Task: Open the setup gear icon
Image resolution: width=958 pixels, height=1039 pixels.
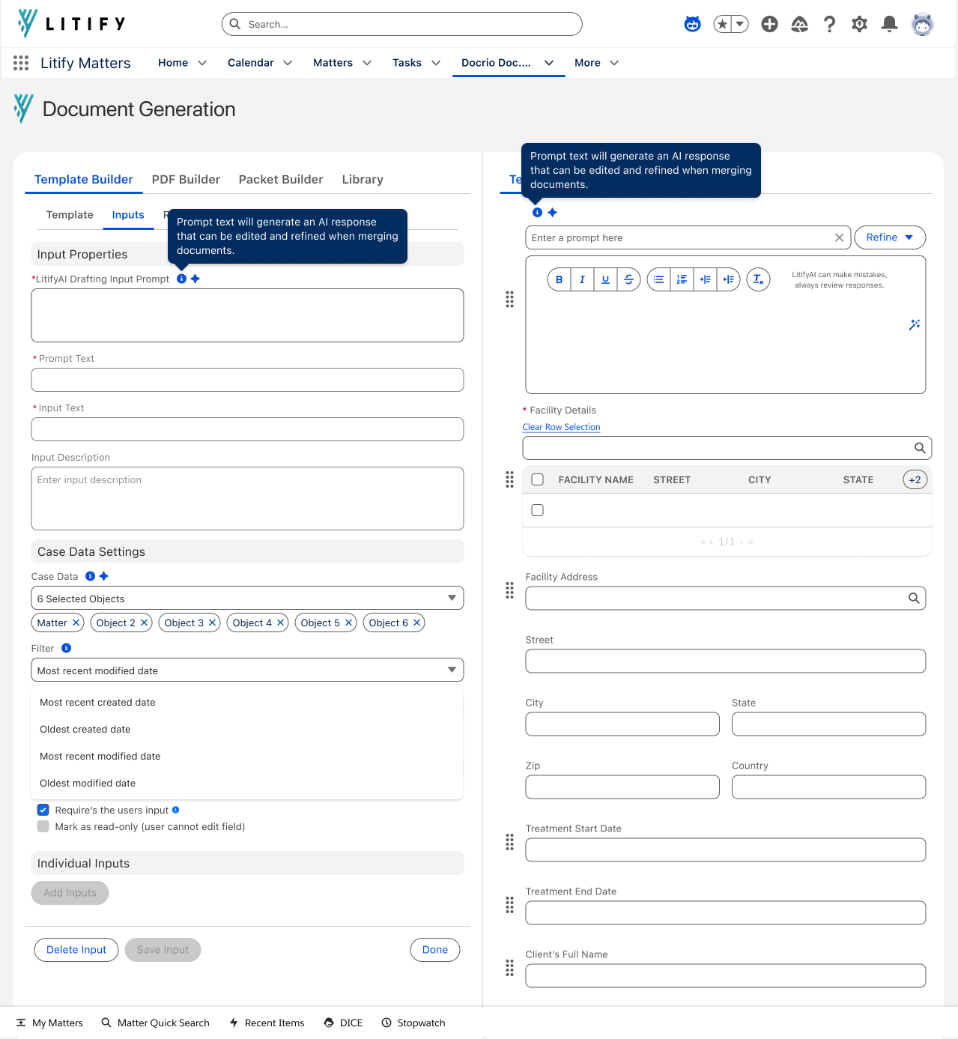Action: pos(859,24)
